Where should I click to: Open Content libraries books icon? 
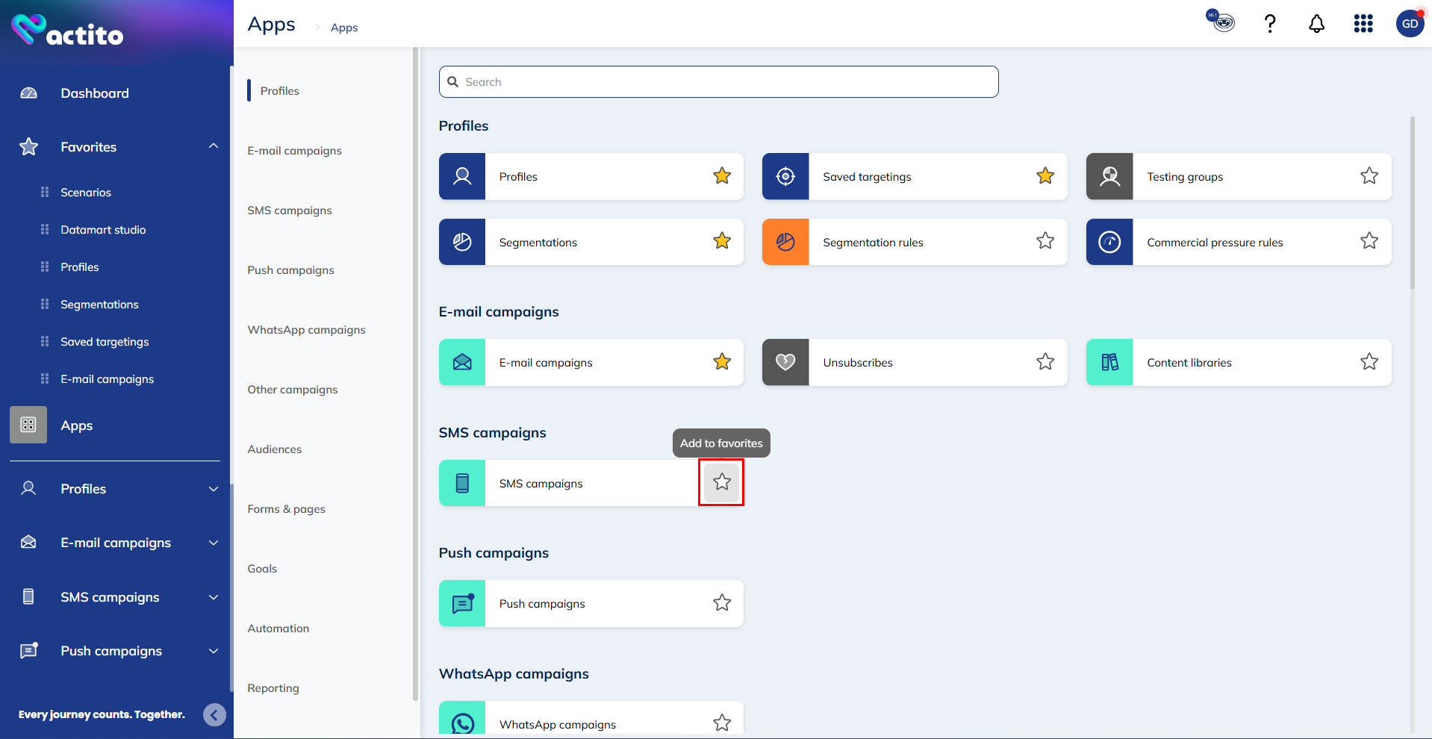tap(1109, 363)
